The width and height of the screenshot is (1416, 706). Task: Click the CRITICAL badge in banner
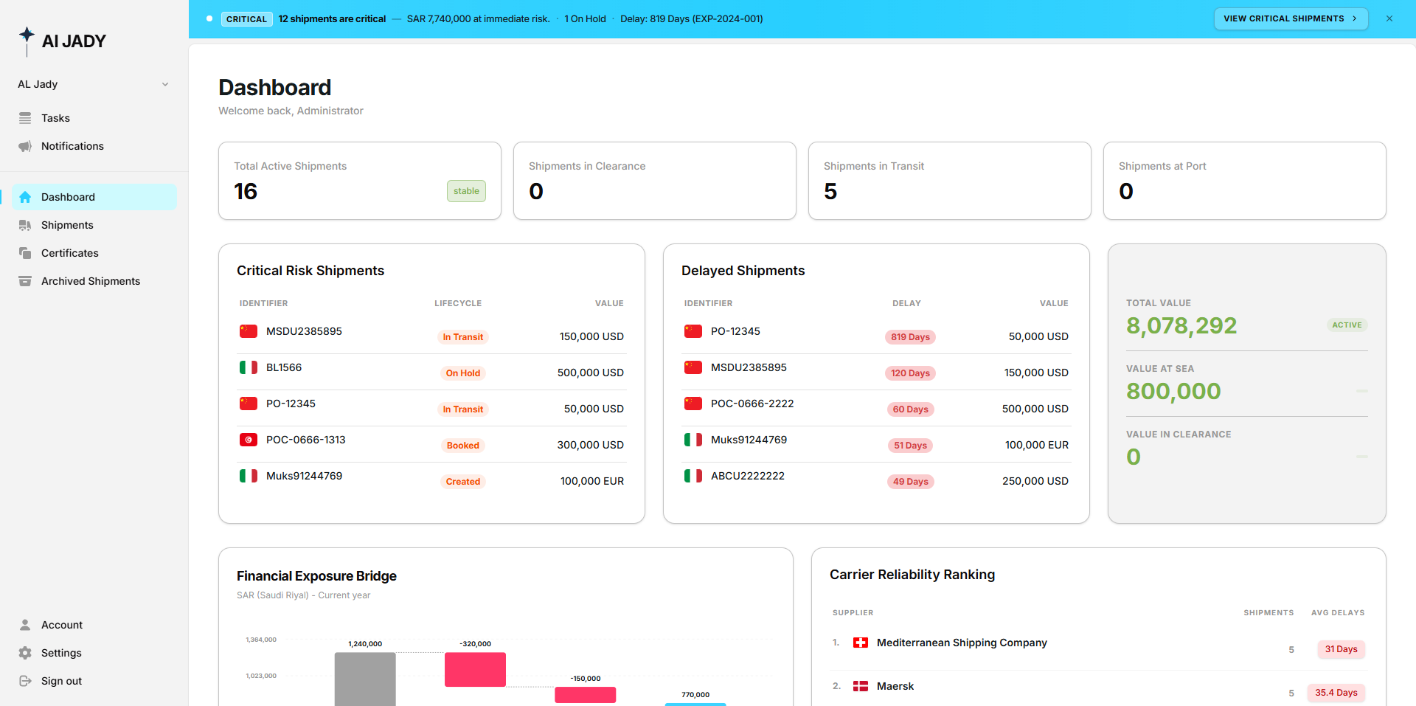[246, 19]
